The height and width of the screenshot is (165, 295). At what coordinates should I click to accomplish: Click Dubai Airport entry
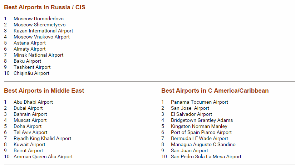[28, 108]
